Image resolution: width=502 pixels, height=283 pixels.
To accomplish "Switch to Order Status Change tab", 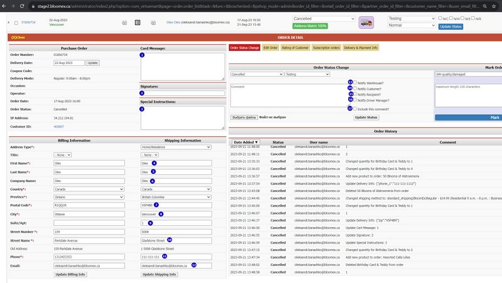I will pyautogui.click(x=245, y=48).
